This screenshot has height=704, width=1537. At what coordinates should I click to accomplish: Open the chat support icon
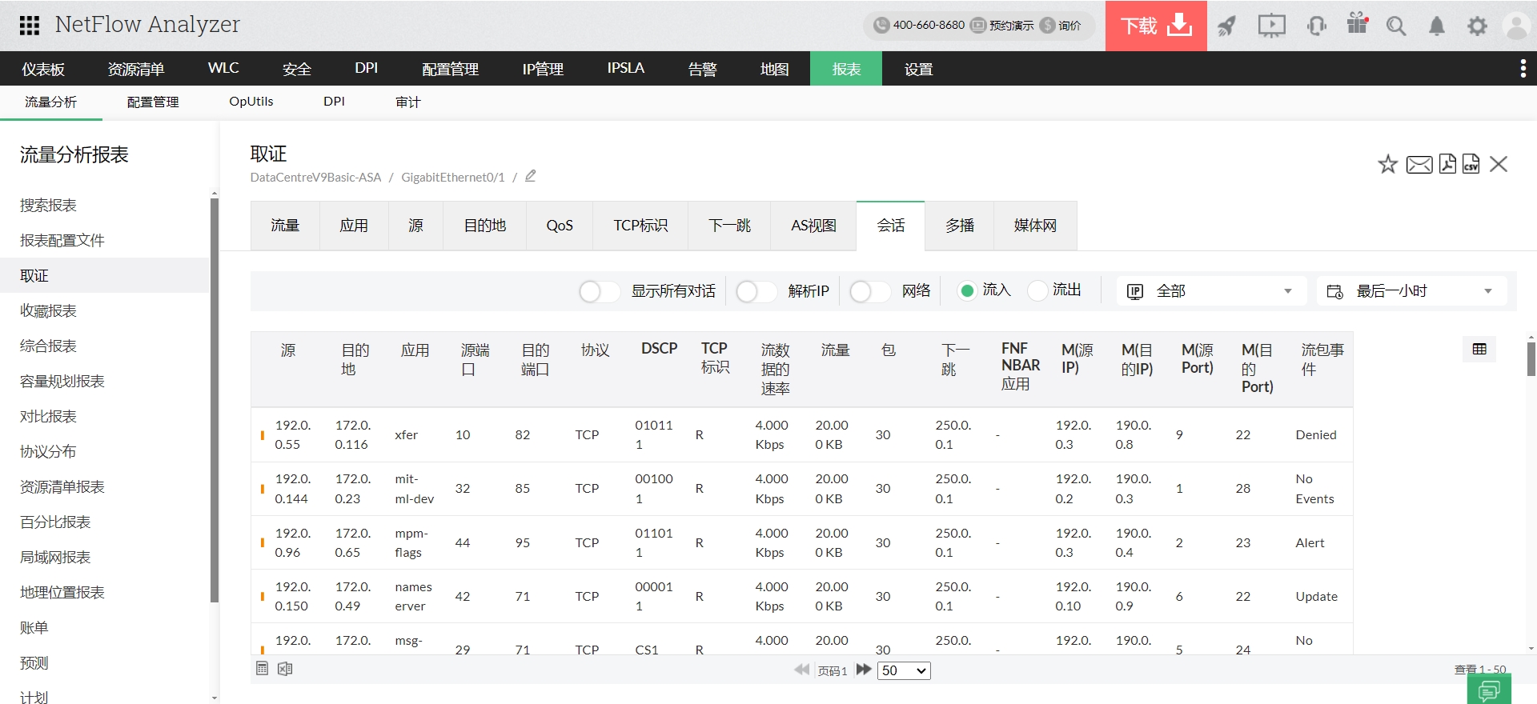(1489, 690)
